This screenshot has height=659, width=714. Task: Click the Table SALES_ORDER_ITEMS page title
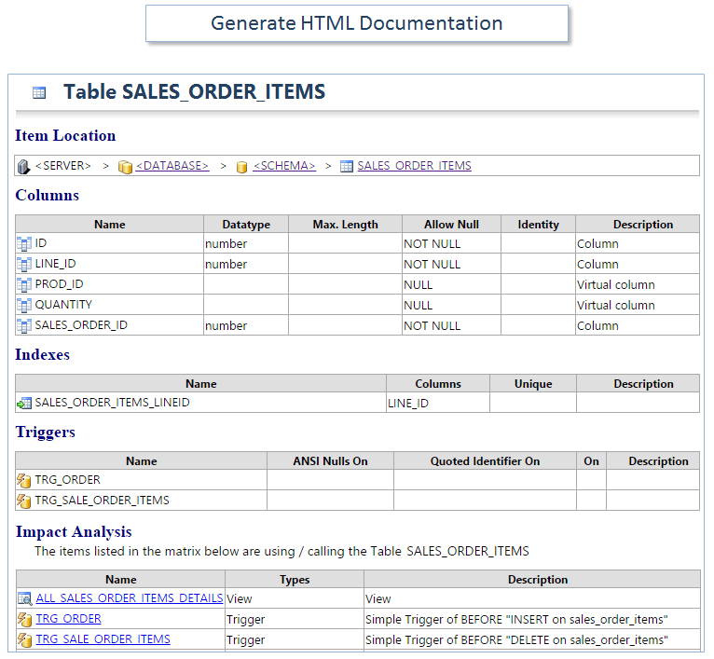coord(195,91)
